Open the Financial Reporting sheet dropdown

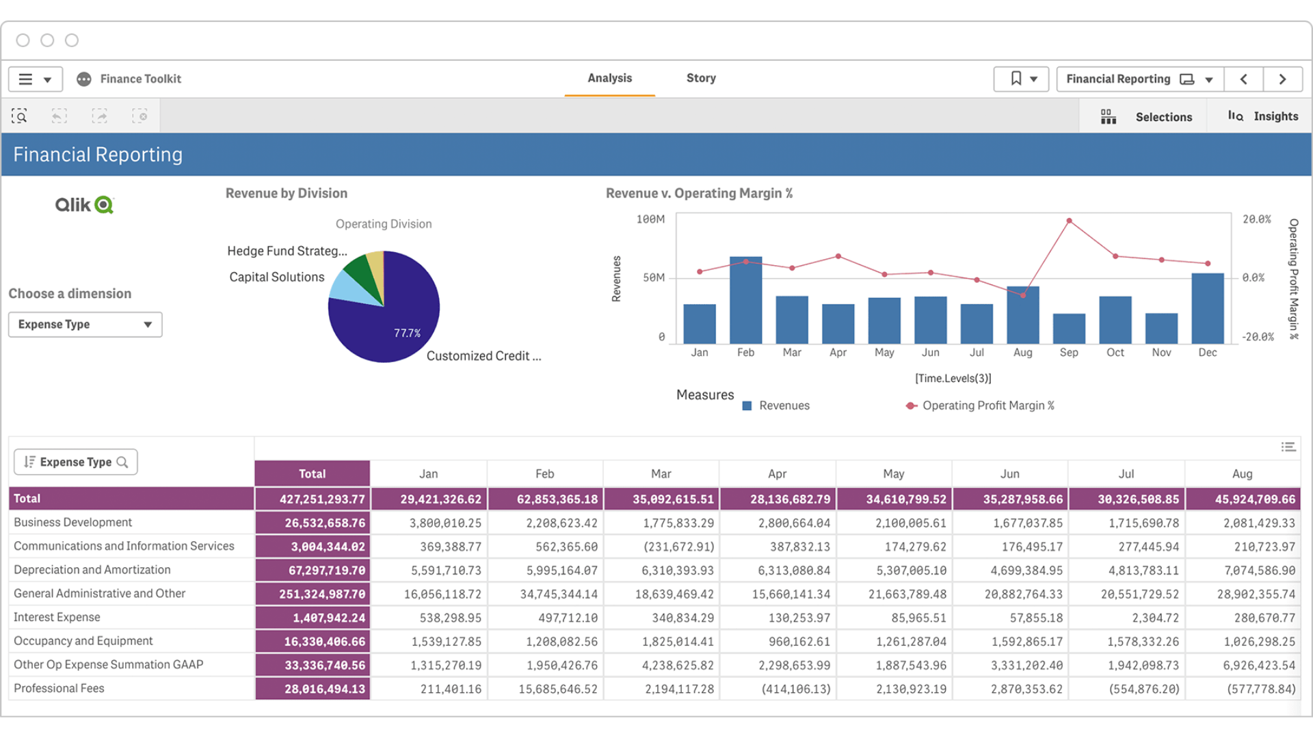[x=1138, y=79]
